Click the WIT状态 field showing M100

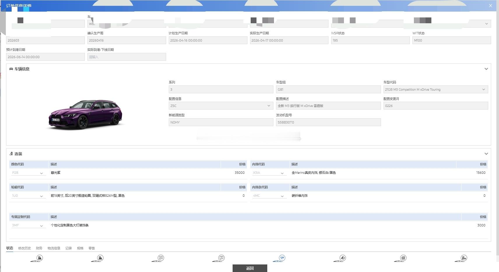point(451,40)
